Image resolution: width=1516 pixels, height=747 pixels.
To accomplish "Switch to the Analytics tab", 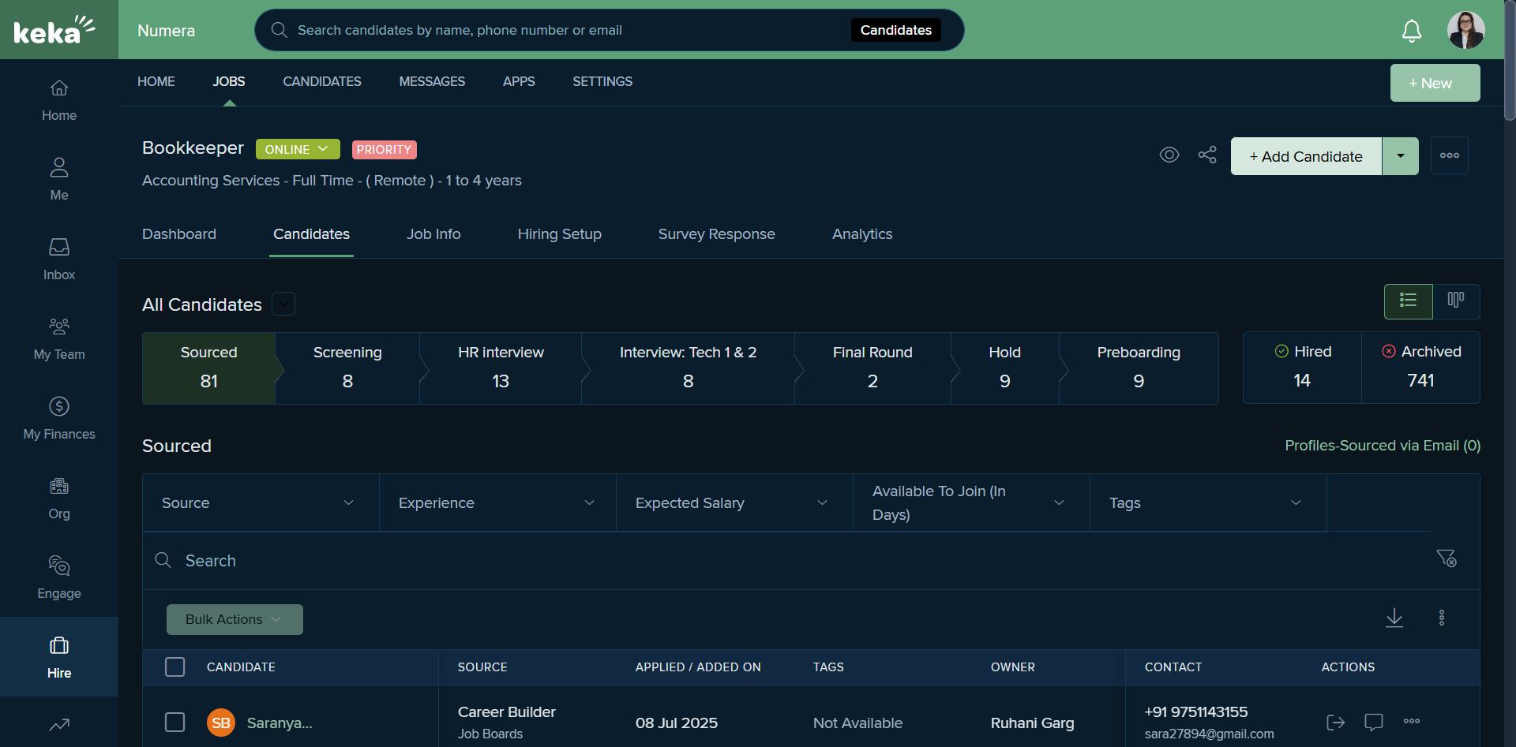I will coord(862,233).
